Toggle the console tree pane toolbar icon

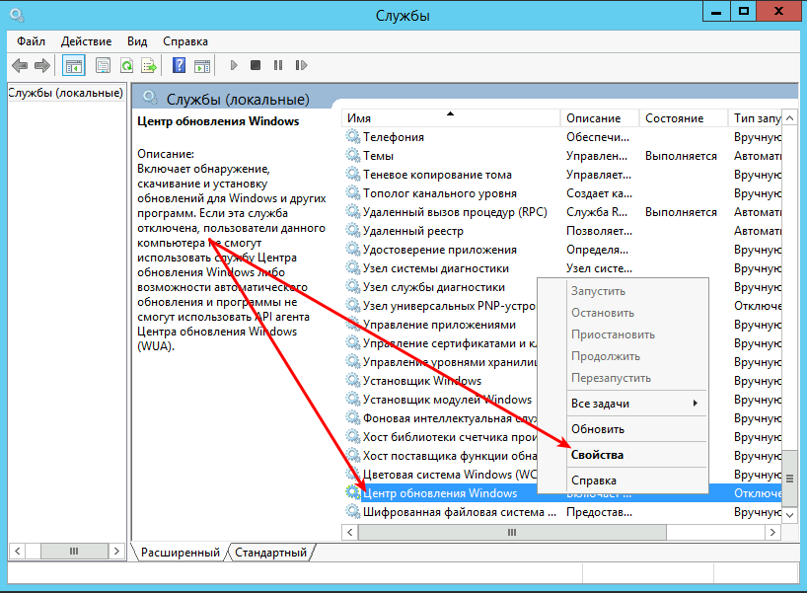click(74, 65)
